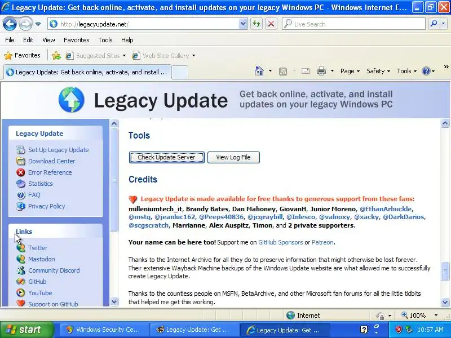
Task: Click Set Up Legacy Update link
Action: (59, 150)
